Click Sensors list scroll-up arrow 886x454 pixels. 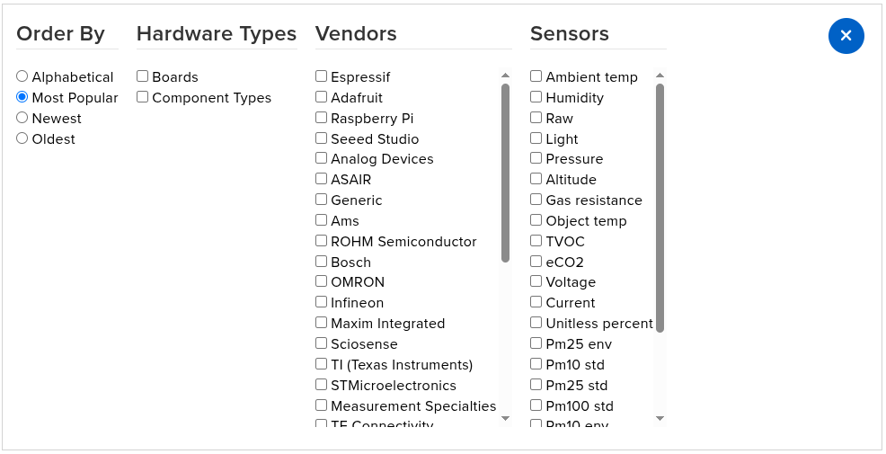(660, 76)
